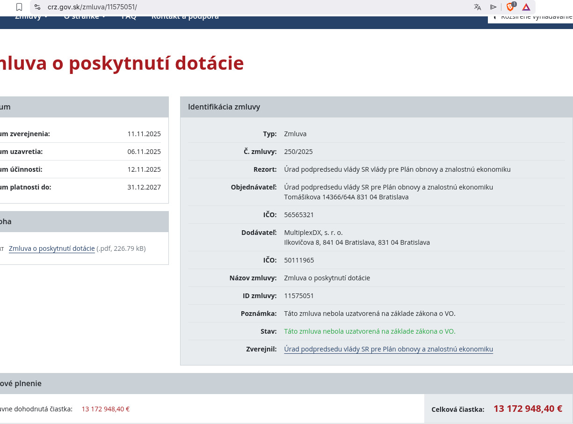Image resolution: width=573 pixels, height=424 pixels.
Task: Click the Identifikácia zmluvy panel header
Action: tap(377, 107)
